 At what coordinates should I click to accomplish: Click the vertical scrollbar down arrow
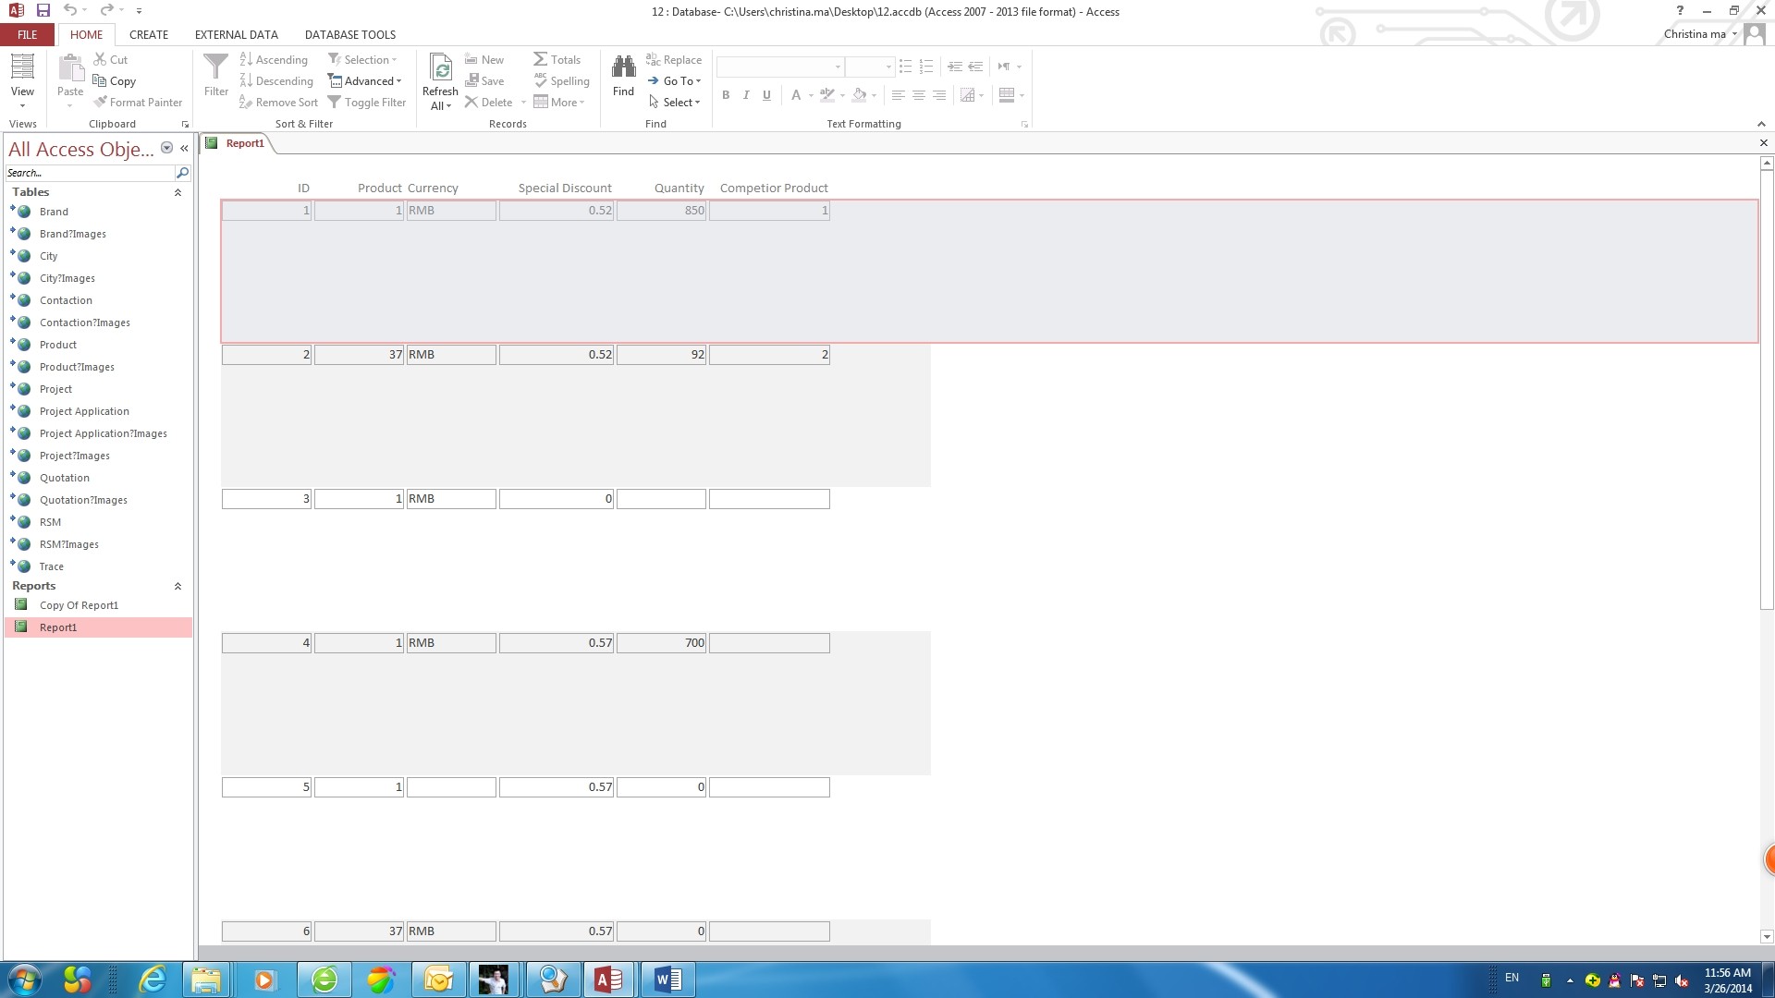(x=1767, y=936)
